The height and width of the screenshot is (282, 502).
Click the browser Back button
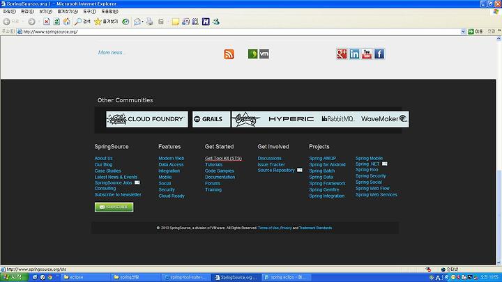coord(6,22)
